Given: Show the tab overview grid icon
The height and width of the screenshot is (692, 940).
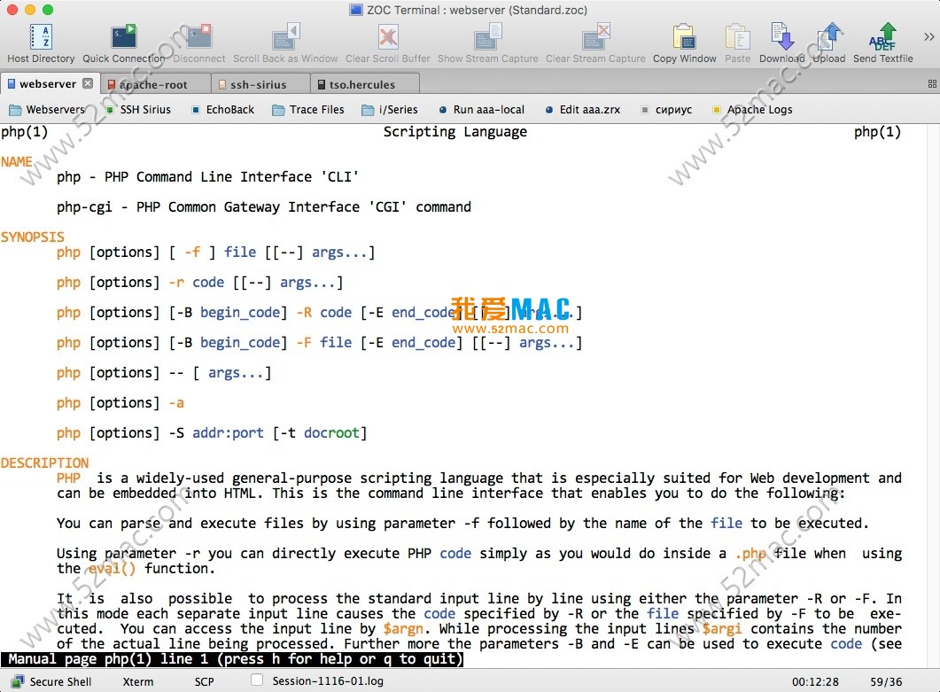Looking at the screenshot, I should (x=932, y=84).
